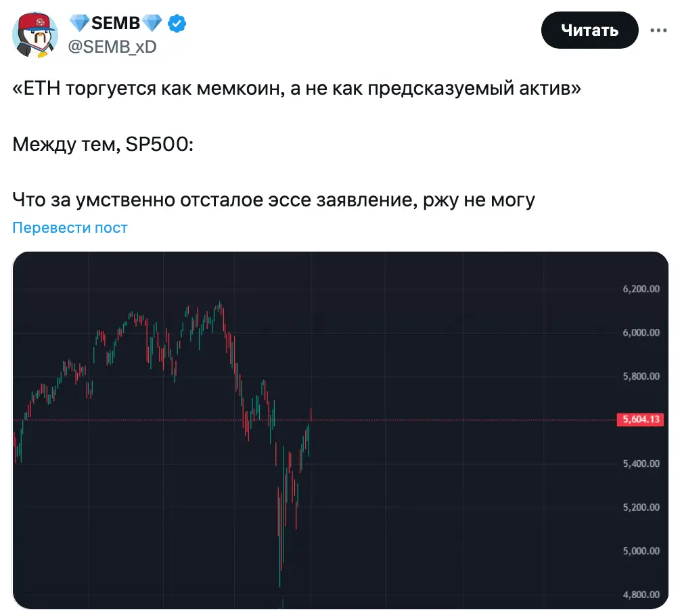This screenshot has width=682, height=611.
Task: Translate the post via Перевести пост
Action: coord(70,227)
